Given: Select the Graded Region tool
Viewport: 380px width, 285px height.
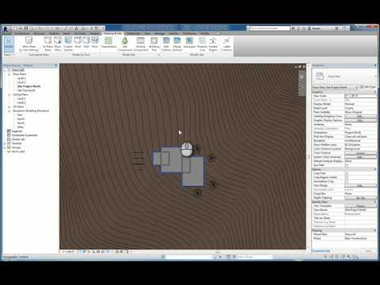Looking at the screenshot, I should pyautogui.click(x=213, y=44).
